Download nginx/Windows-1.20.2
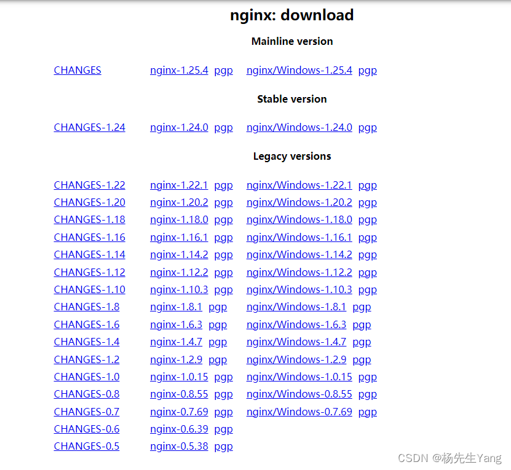 pos(299,203)
